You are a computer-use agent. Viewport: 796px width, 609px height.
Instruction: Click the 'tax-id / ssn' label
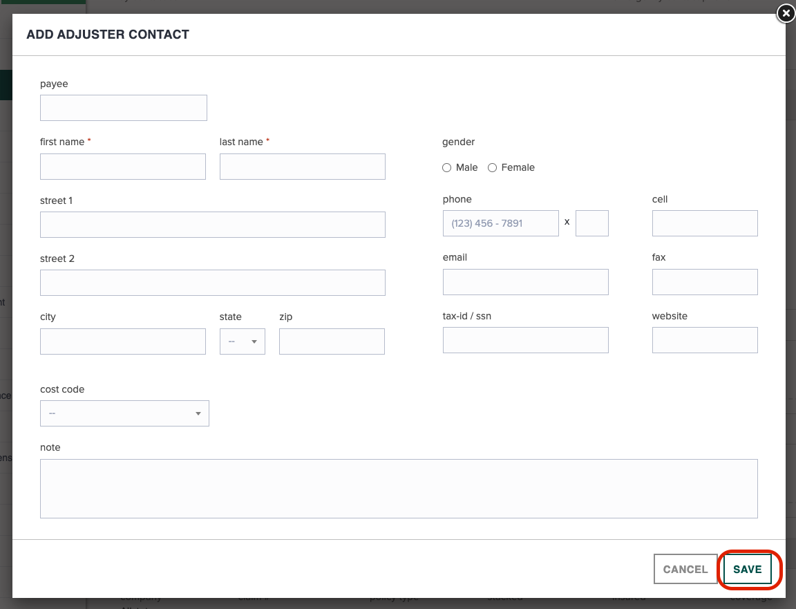[467, 316]
